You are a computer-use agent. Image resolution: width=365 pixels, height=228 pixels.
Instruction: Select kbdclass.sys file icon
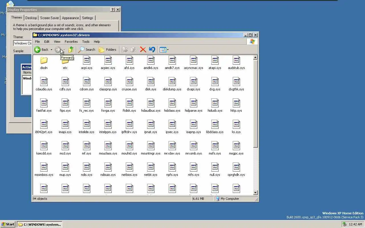[x=215, y=125]
